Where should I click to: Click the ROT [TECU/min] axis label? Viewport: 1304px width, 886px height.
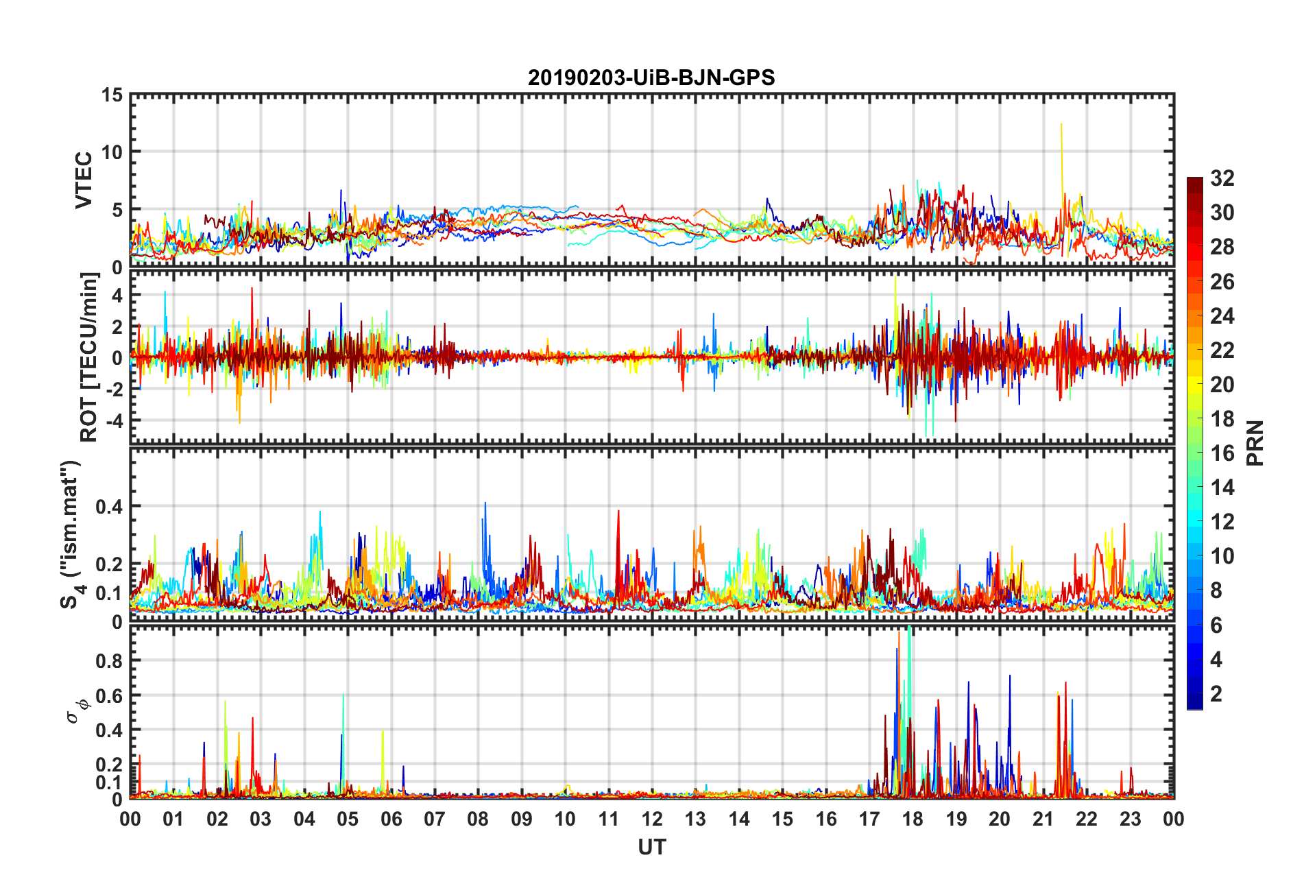[x=89, y=357]
